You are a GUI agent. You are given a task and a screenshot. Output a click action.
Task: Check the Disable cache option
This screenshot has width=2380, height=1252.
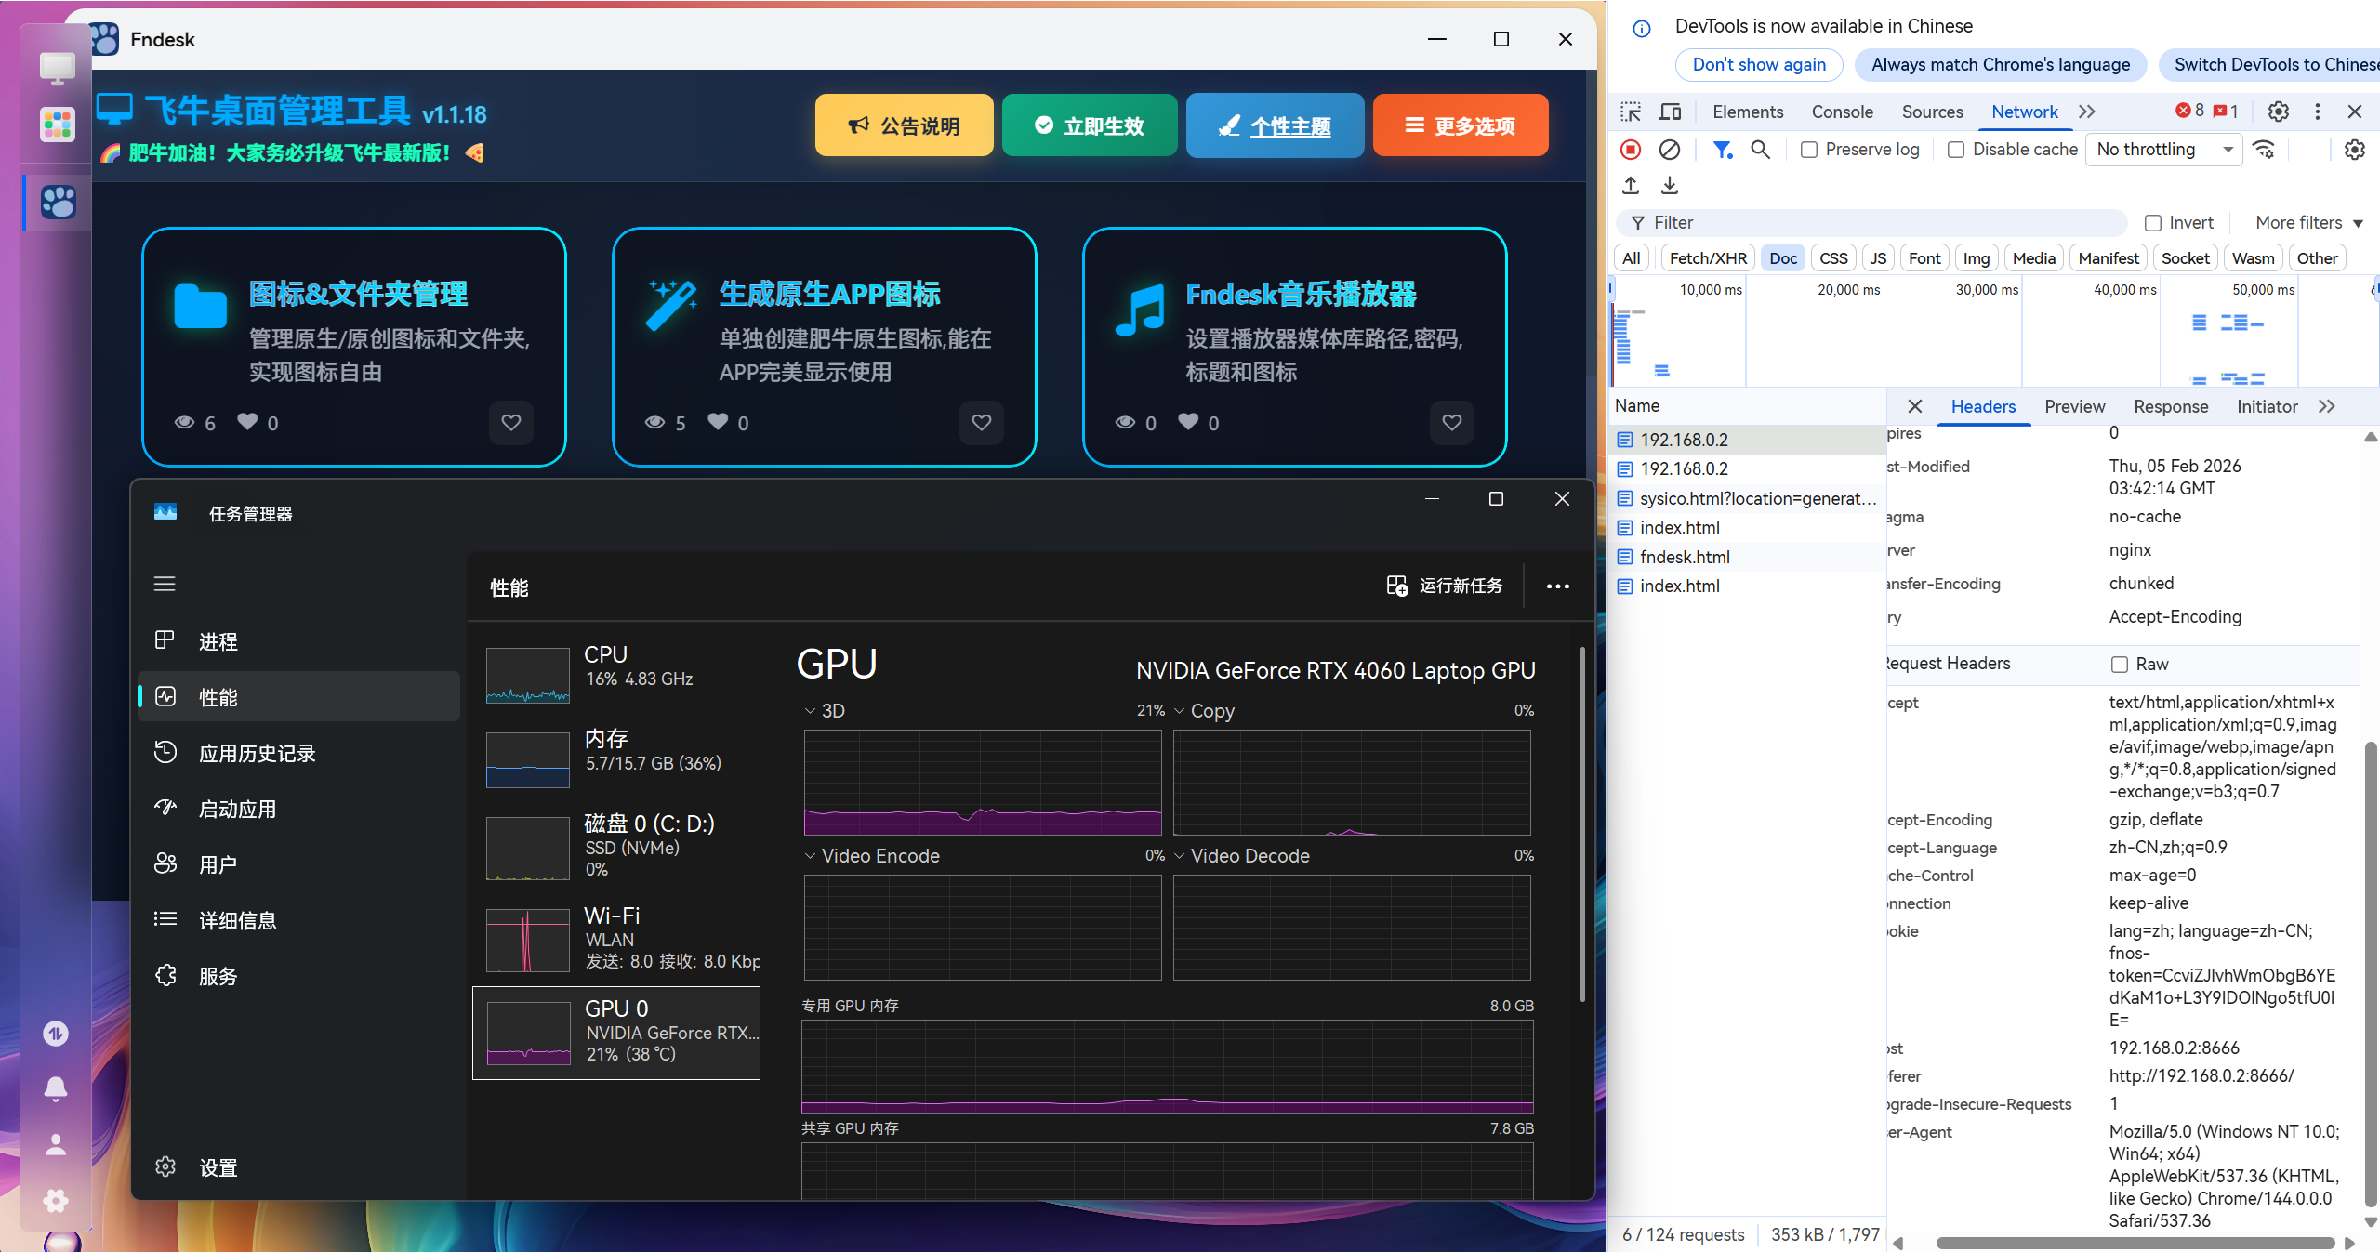[x=1956, y=150]
